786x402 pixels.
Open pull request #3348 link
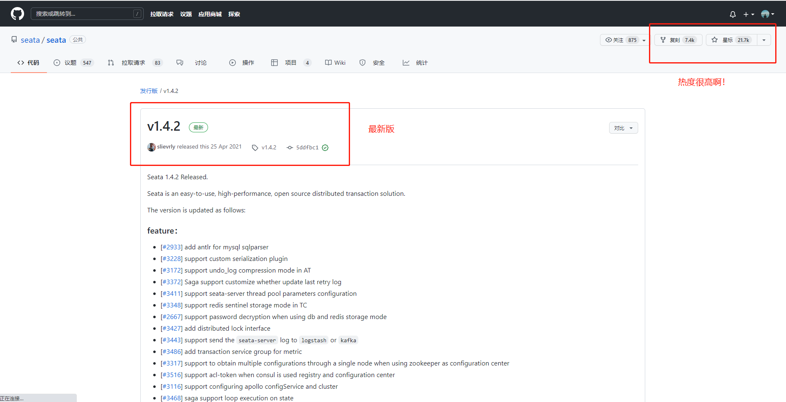coord(171,305)
